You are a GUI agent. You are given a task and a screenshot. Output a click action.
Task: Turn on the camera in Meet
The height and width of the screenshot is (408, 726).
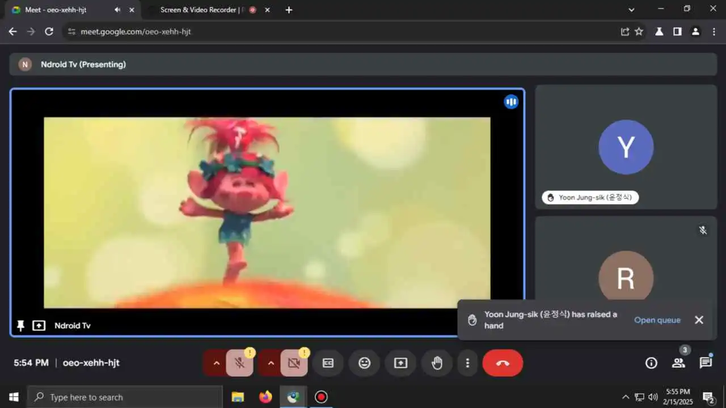coord(294,363)
